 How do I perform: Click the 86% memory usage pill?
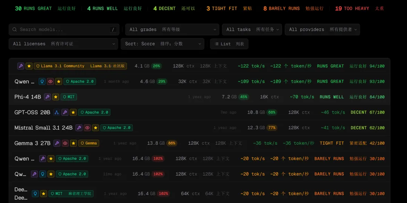click(171, 143)
